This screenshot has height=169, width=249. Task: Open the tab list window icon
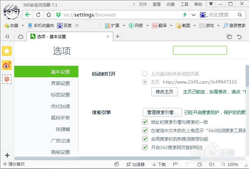point(229,37)
